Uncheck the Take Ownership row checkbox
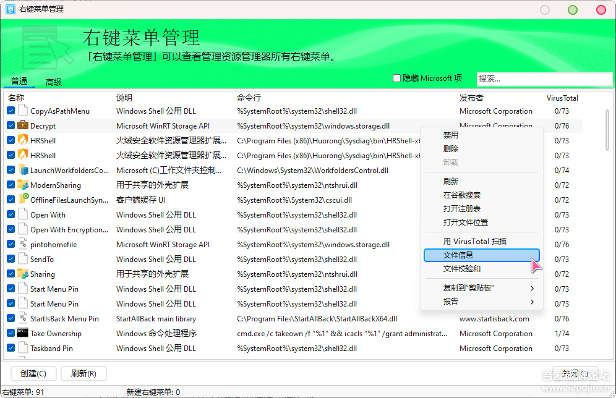Screen dimensions: 616x398 [x=11, y=333]
